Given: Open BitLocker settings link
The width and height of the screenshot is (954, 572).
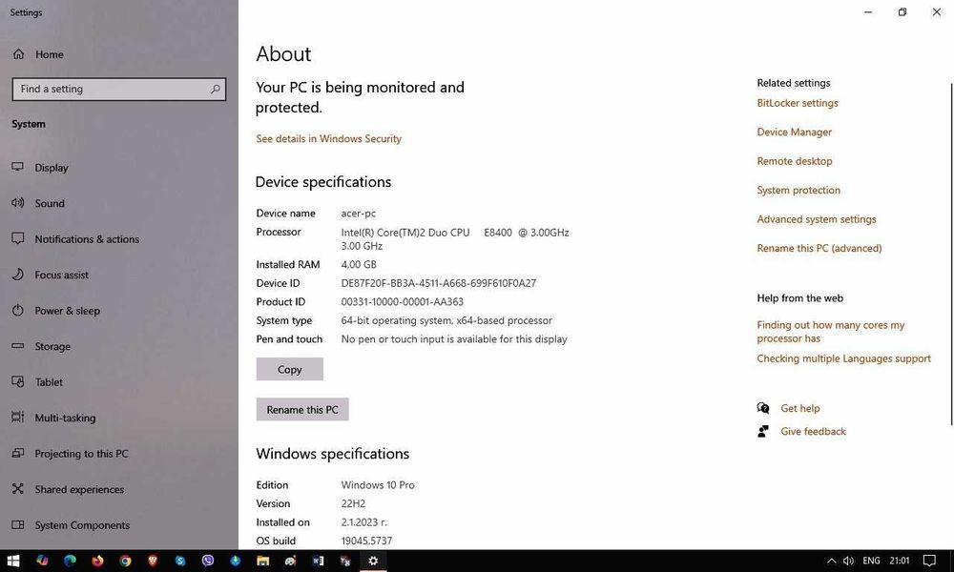Looking at the screenshot, I should coord(797,103).
